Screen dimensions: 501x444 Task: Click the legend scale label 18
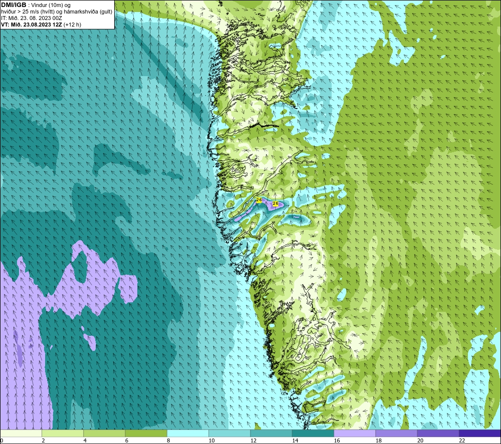pos(378,440)
